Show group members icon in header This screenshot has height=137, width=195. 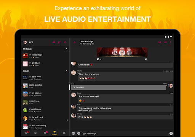(x=165, y=42)
